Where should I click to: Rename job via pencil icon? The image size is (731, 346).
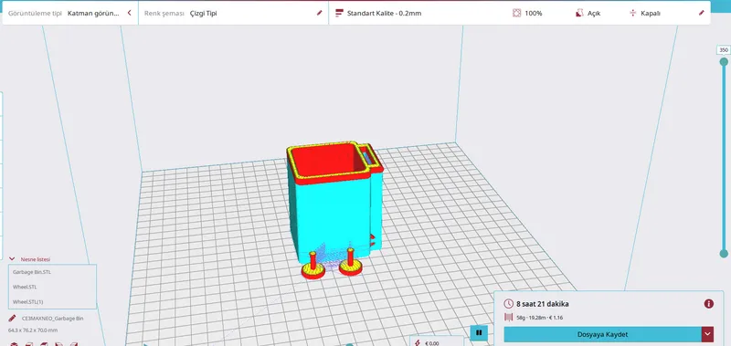click(12, 319)
